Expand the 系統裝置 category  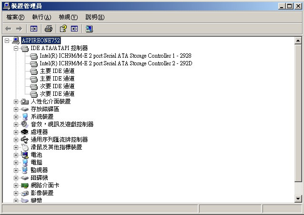coord(16,117)
